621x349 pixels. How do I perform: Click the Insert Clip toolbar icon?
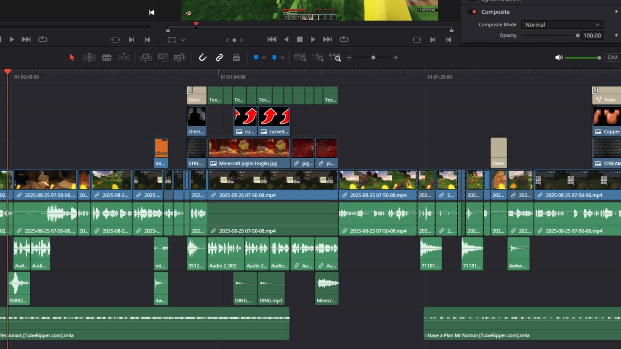click(146, 57)
